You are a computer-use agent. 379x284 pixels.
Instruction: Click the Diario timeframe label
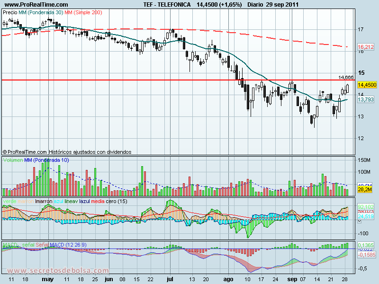[x=255, y=5]
